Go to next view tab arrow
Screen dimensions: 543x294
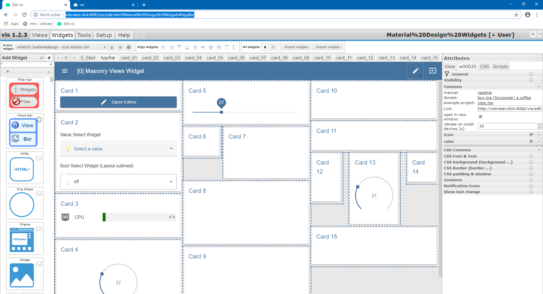pos(74,58)
